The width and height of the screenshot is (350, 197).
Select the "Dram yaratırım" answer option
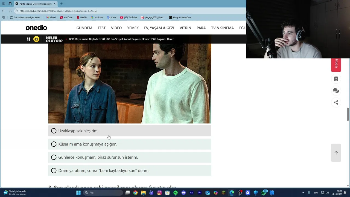pyautogui.click(x=130, y=170)
